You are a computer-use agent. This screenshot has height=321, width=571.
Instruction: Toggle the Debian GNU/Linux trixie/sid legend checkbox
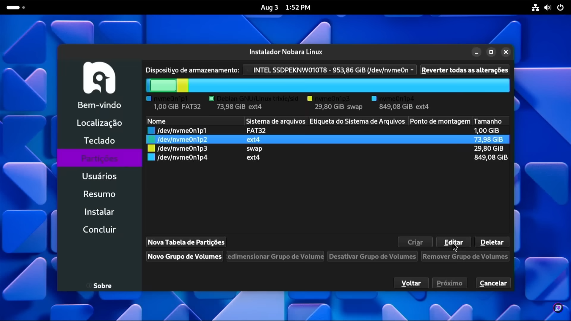(211, 98)
